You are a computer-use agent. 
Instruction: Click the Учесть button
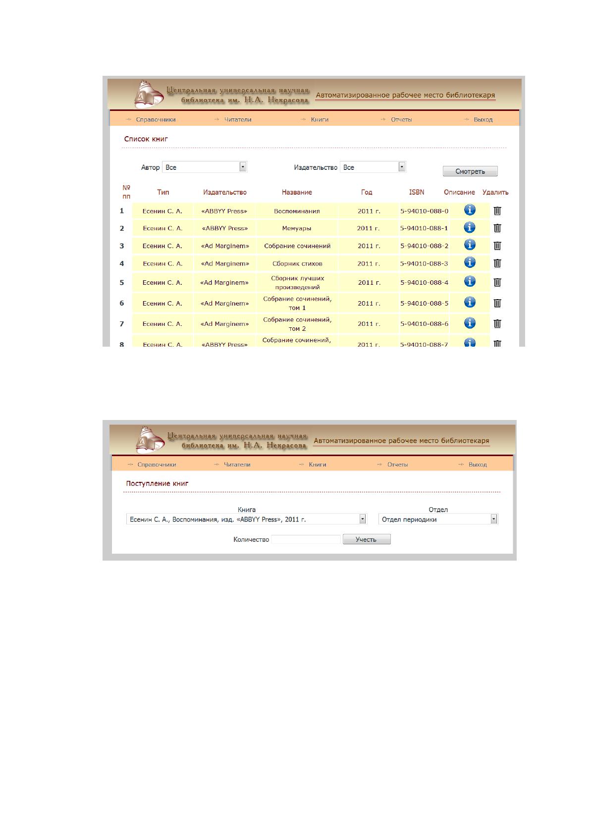367,539
